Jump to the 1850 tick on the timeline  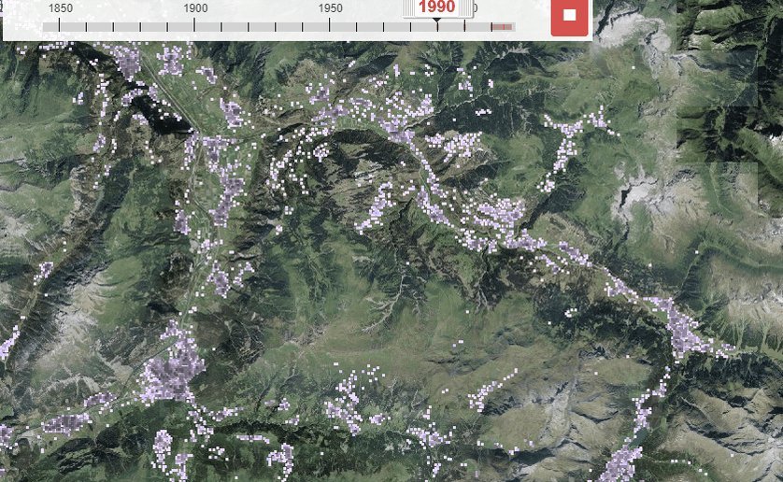[x=60, y=26]
